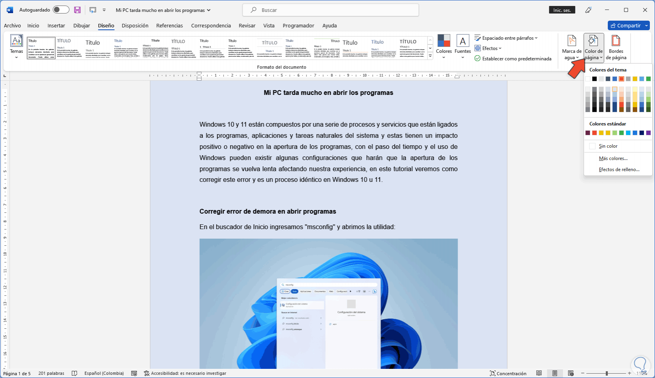Open the Temas themes gallery
Image resolution: width=655 pixels, height=378 pixels.
(x=16, y=47)
